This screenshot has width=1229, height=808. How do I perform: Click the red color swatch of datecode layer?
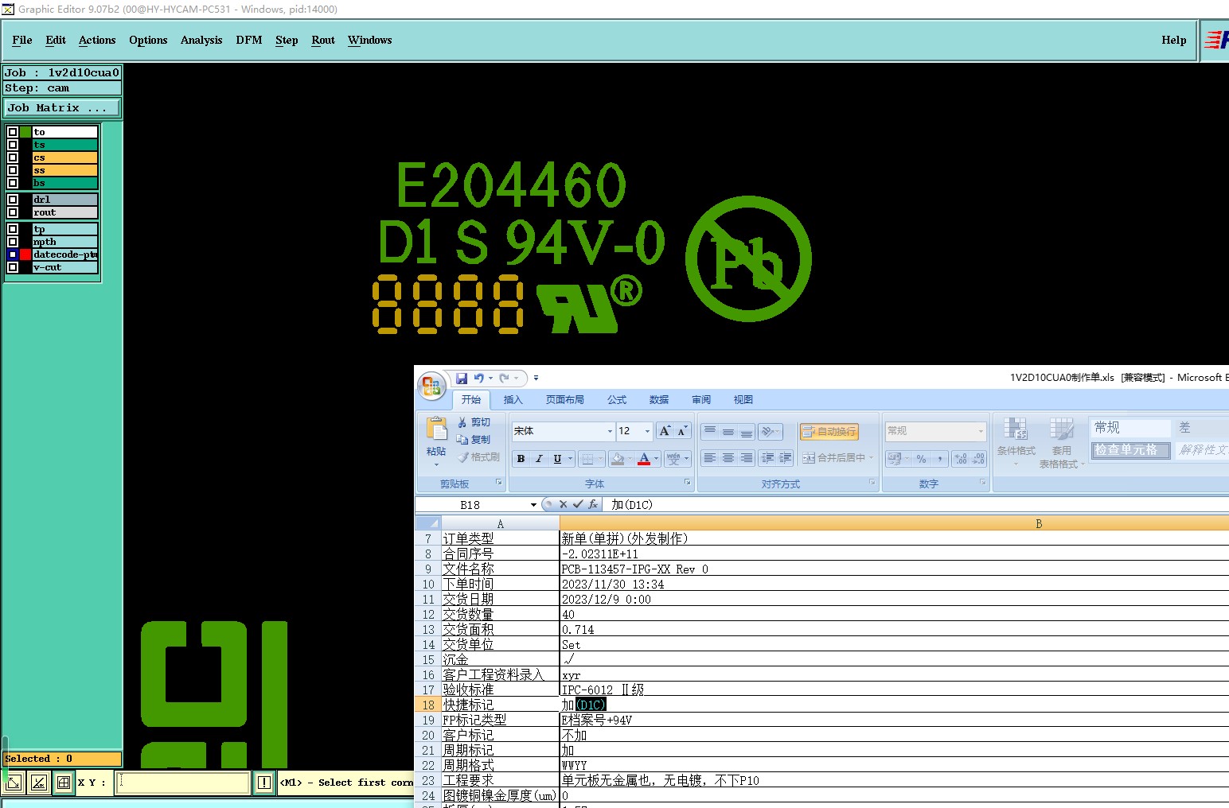(26, 254)
